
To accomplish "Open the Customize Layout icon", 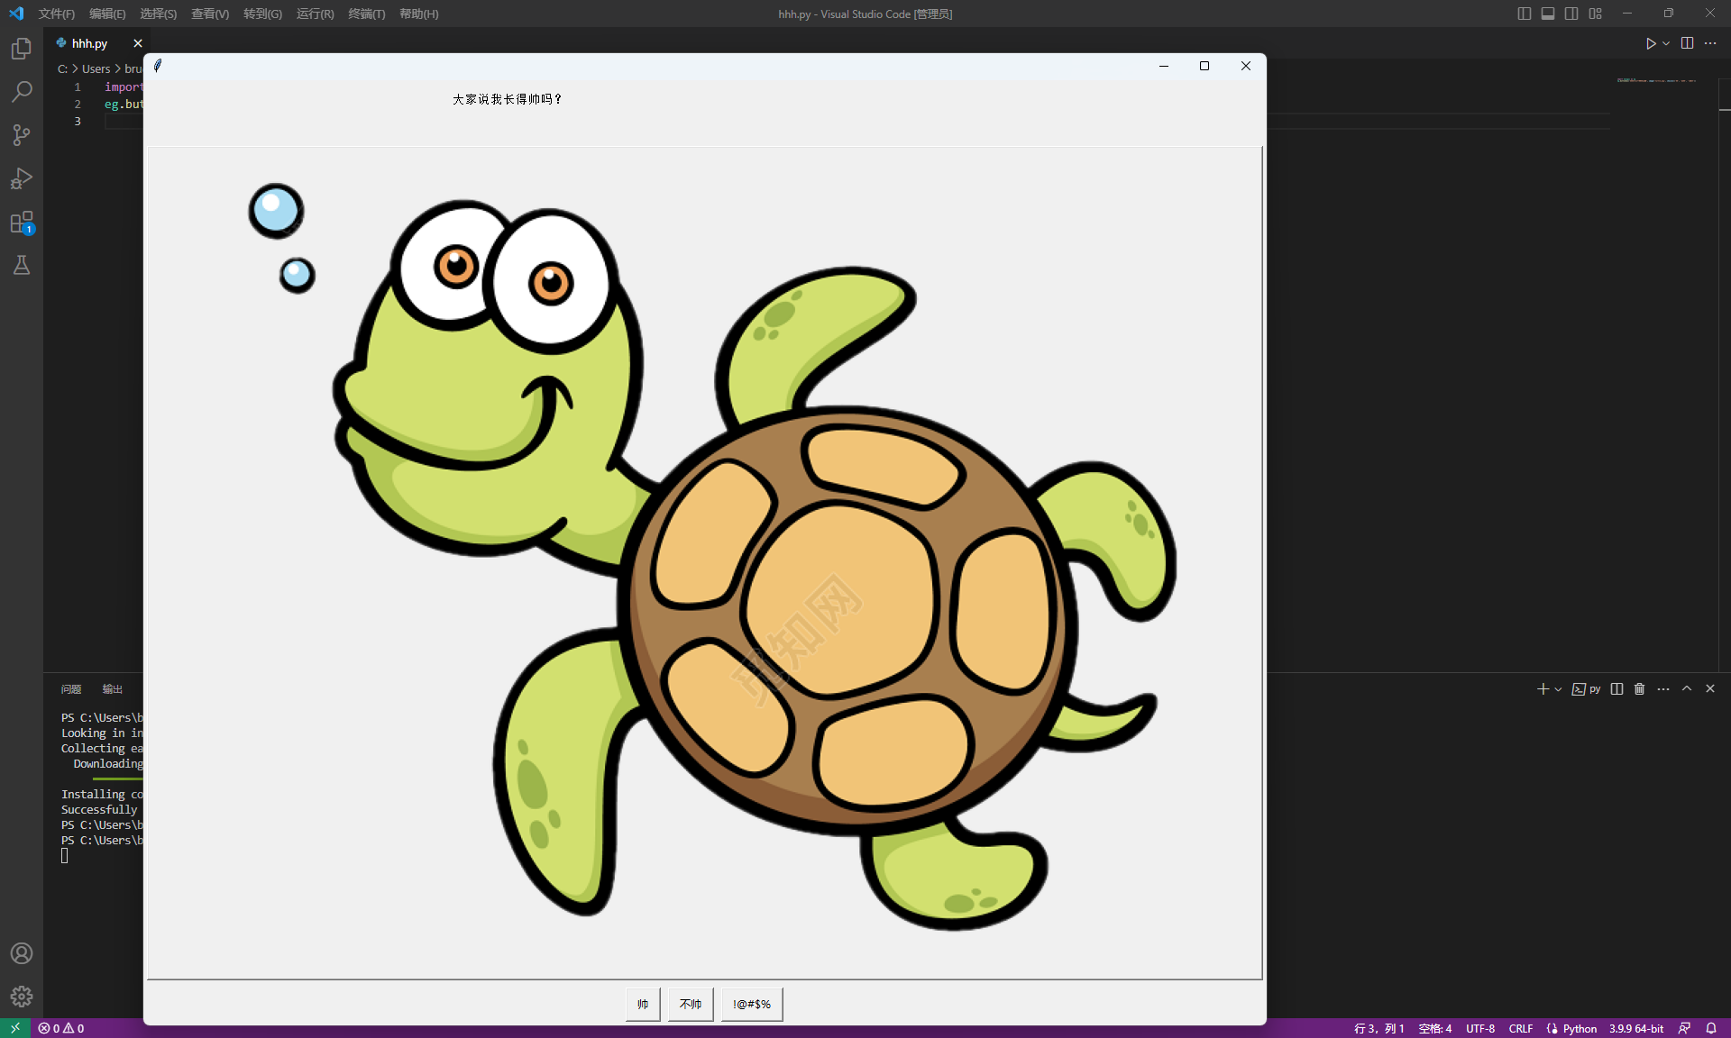I will (x=1596, y=14).
